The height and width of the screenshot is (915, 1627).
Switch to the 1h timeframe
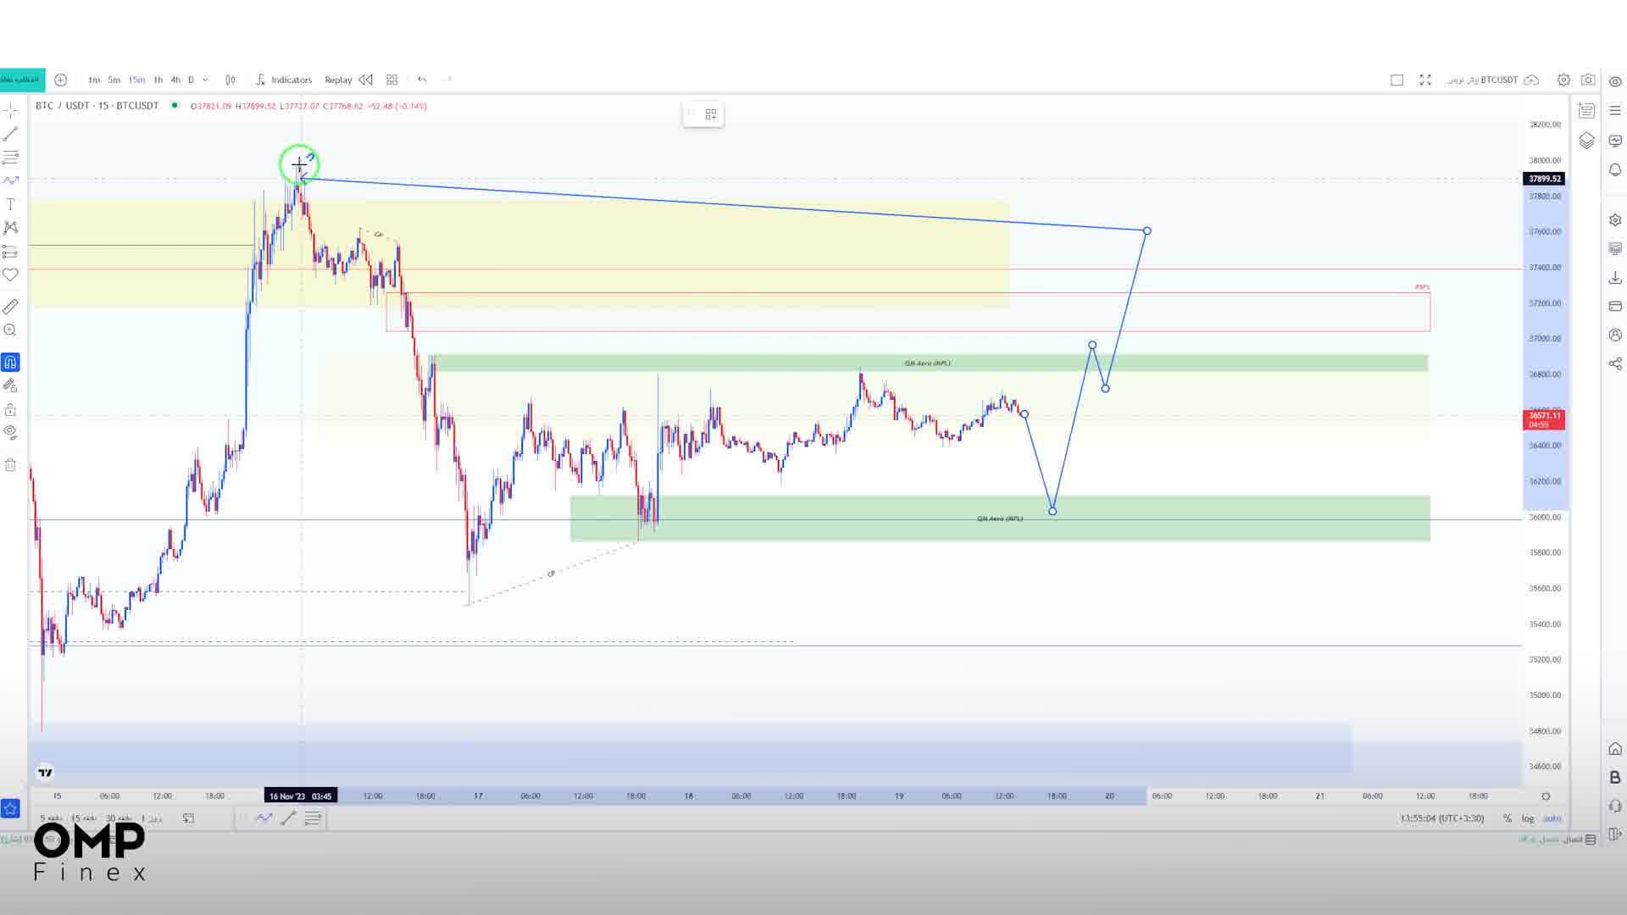pyautogui.click(x=158, y=80)
